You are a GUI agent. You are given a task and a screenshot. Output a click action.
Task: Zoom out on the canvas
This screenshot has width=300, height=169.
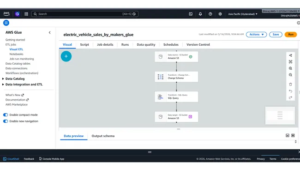pyautogui.click(x=290, y=75)
